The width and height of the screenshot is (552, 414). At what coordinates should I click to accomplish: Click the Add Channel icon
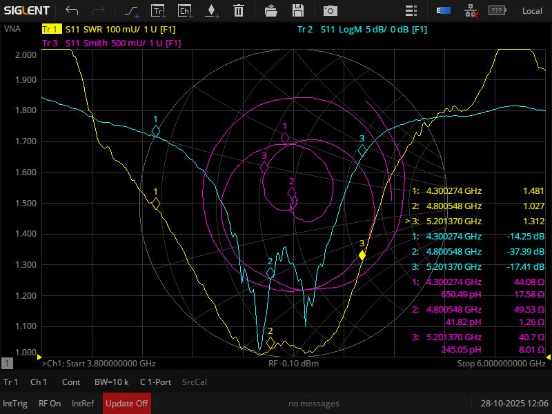point(184,10)
